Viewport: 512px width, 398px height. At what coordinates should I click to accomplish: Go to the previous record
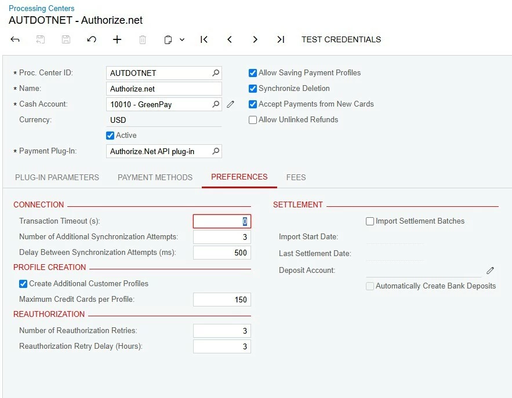coord(230,39)
